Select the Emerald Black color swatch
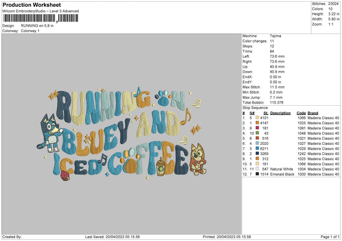The image size is (342, 241). [257, 174]
